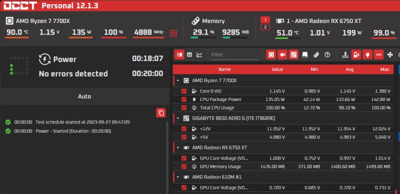The image size is (400, 194).
Task: Collapse the AMD Ryzen 7 7700X sensor group
Action: [178, 80]
